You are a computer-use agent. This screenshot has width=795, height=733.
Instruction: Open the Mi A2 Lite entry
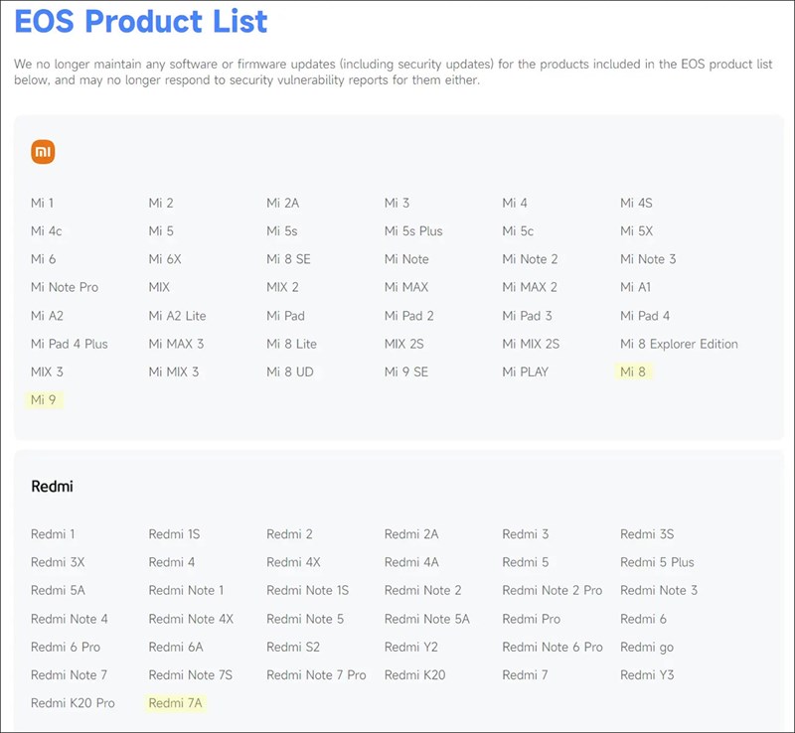177,316
